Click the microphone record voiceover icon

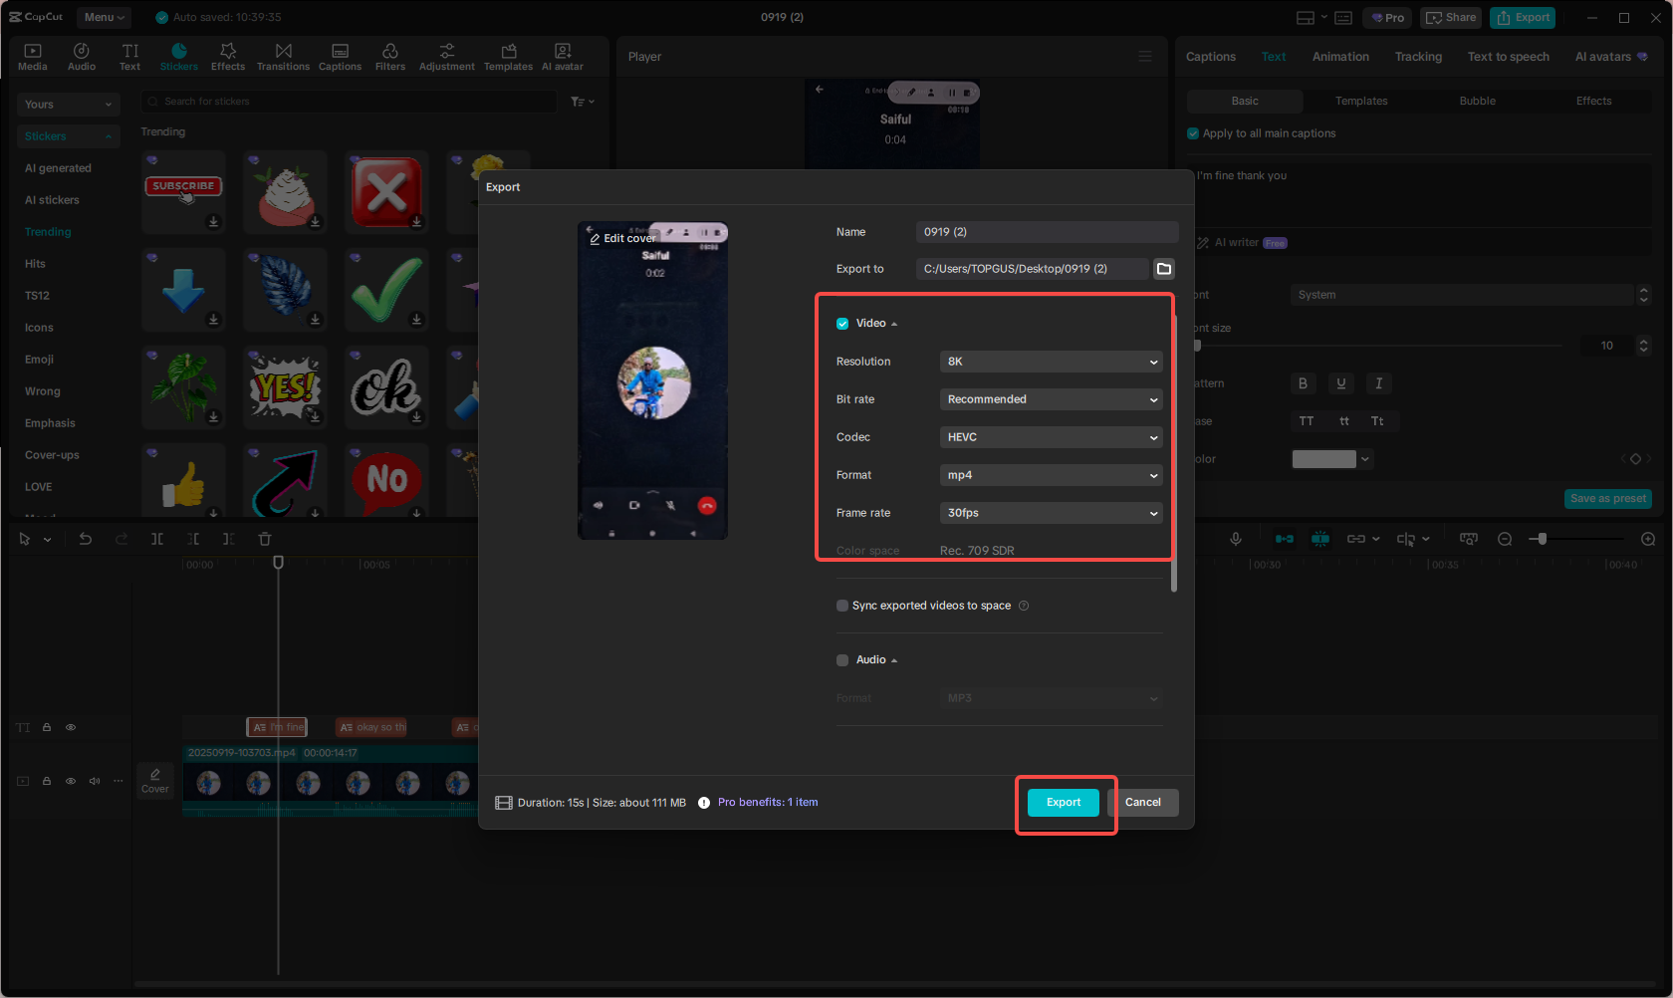click(1236, 539)
